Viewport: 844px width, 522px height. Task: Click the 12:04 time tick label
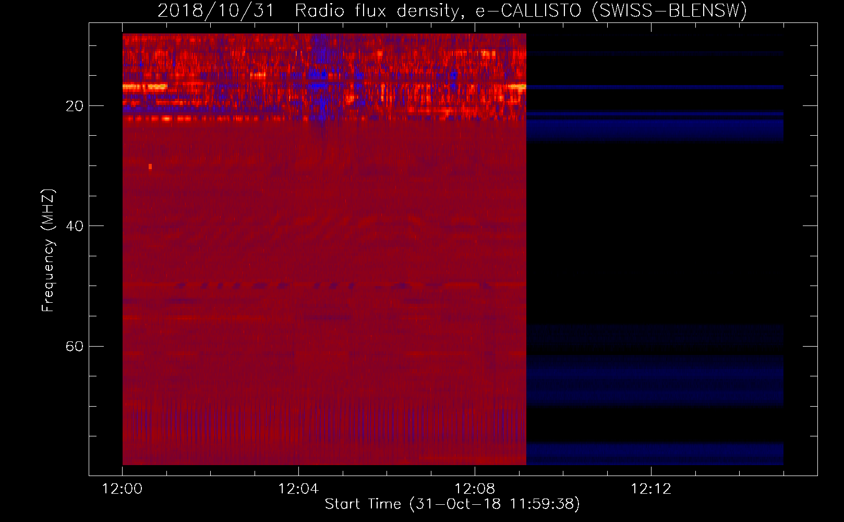pyautogui.click(x=298, y=489)
